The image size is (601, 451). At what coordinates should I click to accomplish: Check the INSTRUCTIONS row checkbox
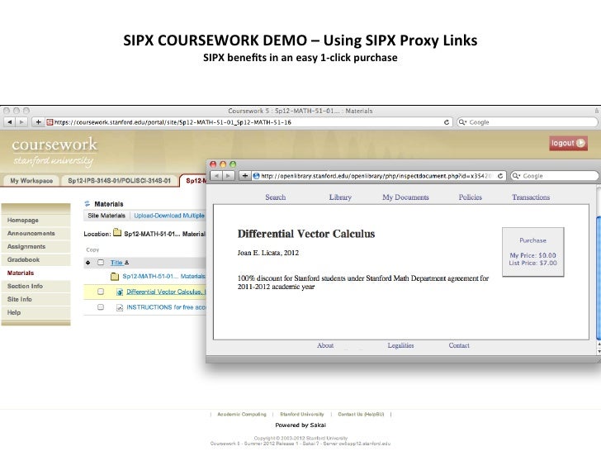click(x=101, y=306)
